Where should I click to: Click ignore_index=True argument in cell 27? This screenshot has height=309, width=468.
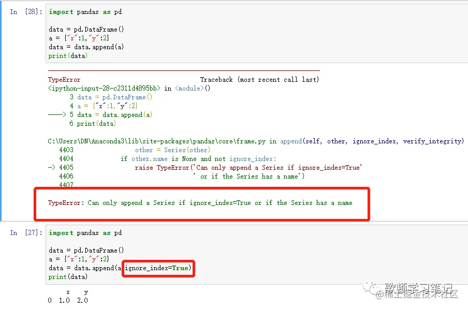click(157, 268)
